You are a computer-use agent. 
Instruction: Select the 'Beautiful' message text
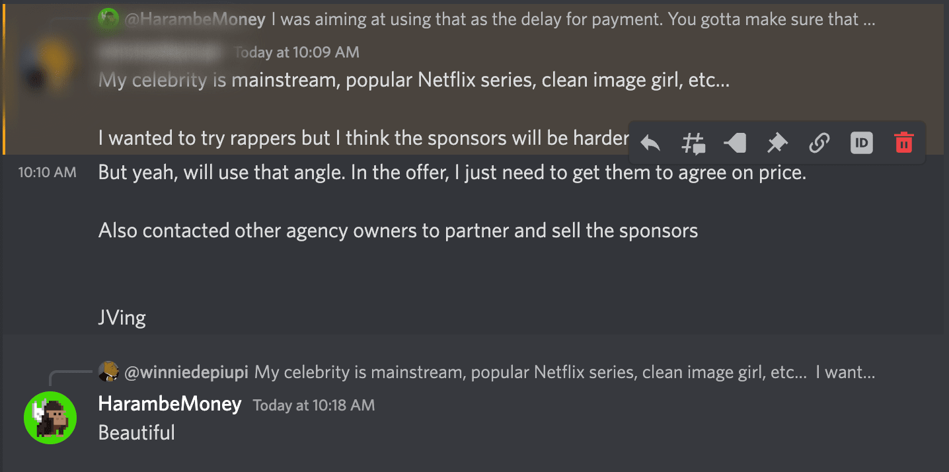coord(137,432)
